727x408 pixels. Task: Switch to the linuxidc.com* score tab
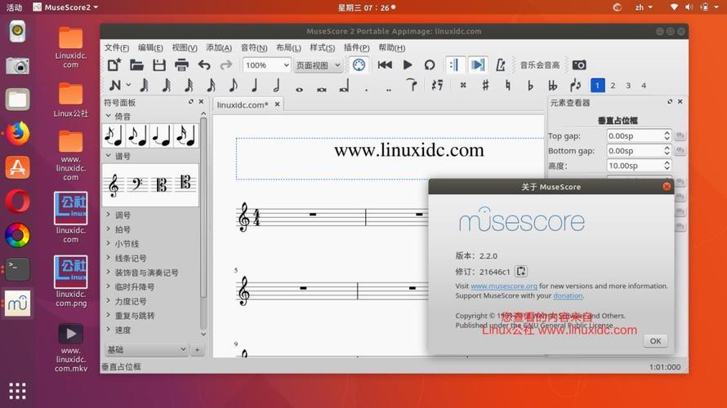(243, 104)
